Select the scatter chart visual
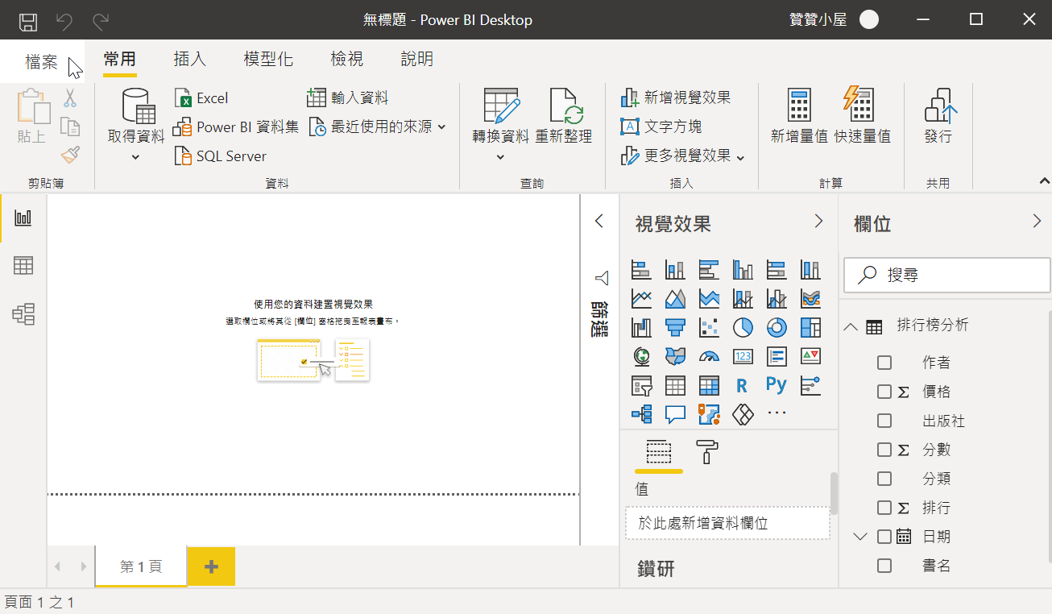 click(709, 327)
